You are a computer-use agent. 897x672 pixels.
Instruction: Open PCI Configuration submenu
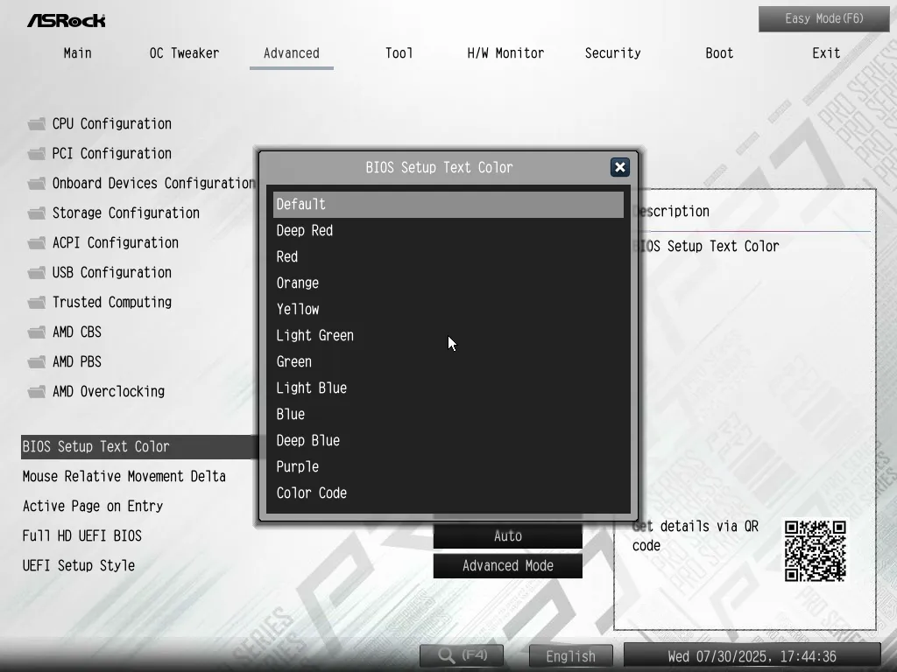(111, 154)
